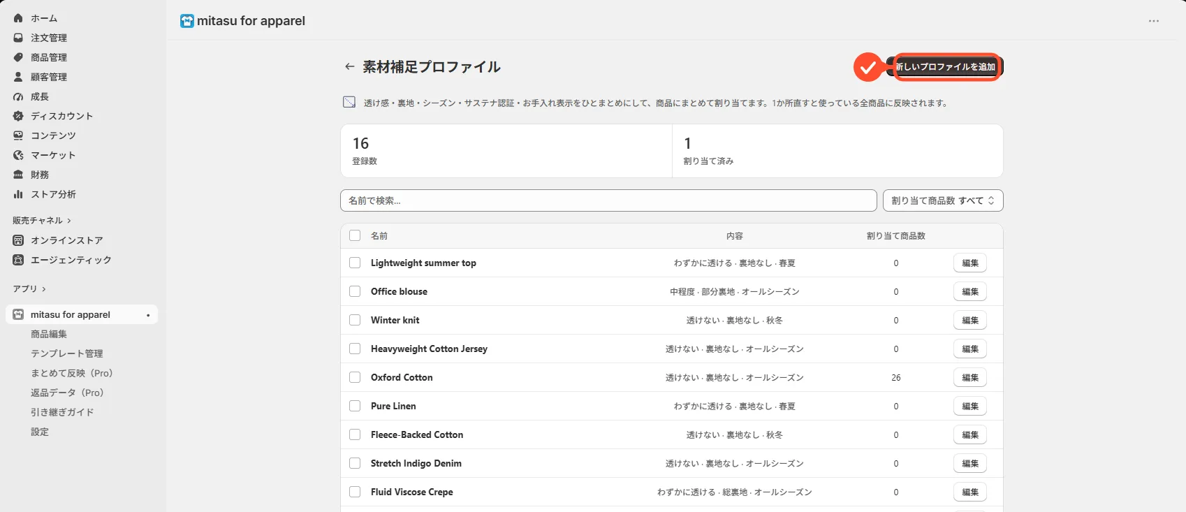Screen dimensions: 1186x512
Task: Open 設定 submenu item
Action: tap(40, 432)
